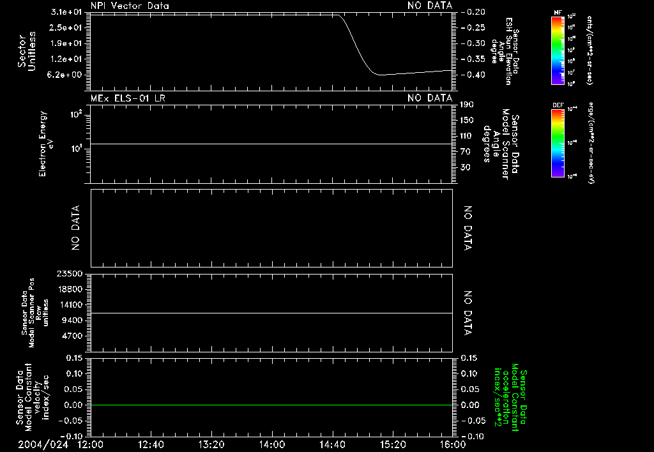Click the '10¹' electron energy tick label

(76, 149)
